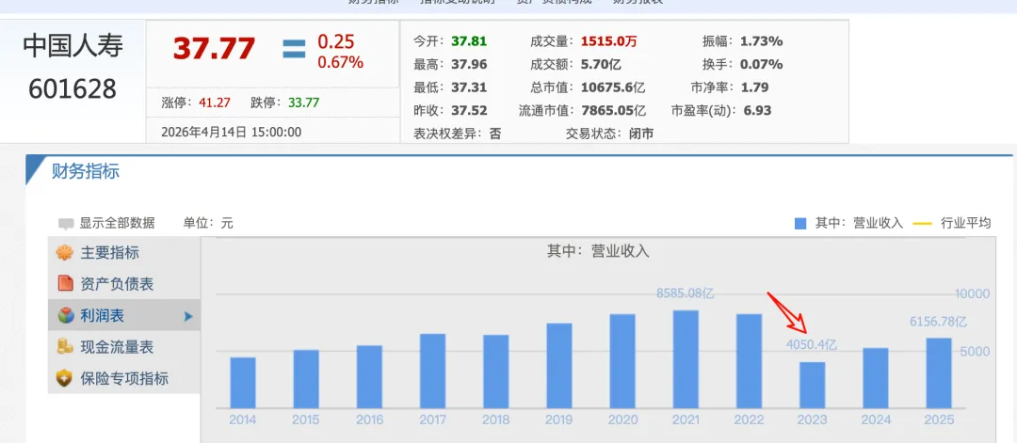Click the 换手 value 0.07%

pos(762,64)
